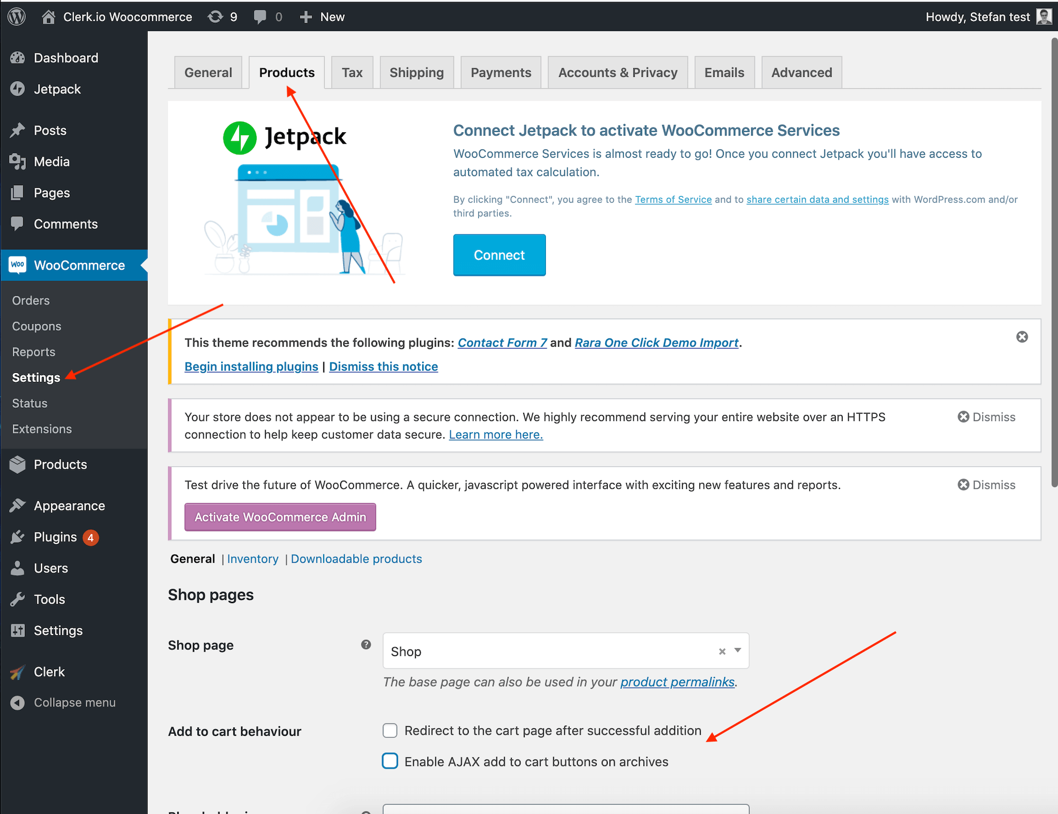The image size is (1058, 814).
Task: Expand the New content menu
Action: click(x=322, y=17)
